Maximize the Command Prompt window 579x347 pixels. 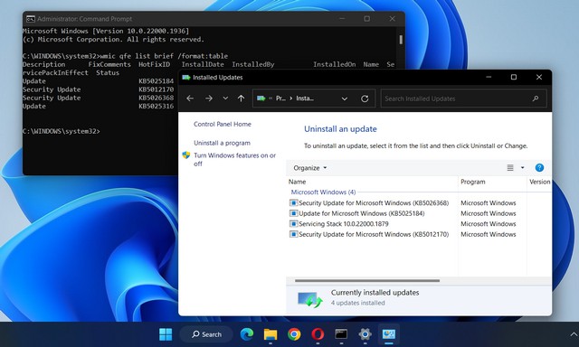pyautogui.click(x=366, y=18)
